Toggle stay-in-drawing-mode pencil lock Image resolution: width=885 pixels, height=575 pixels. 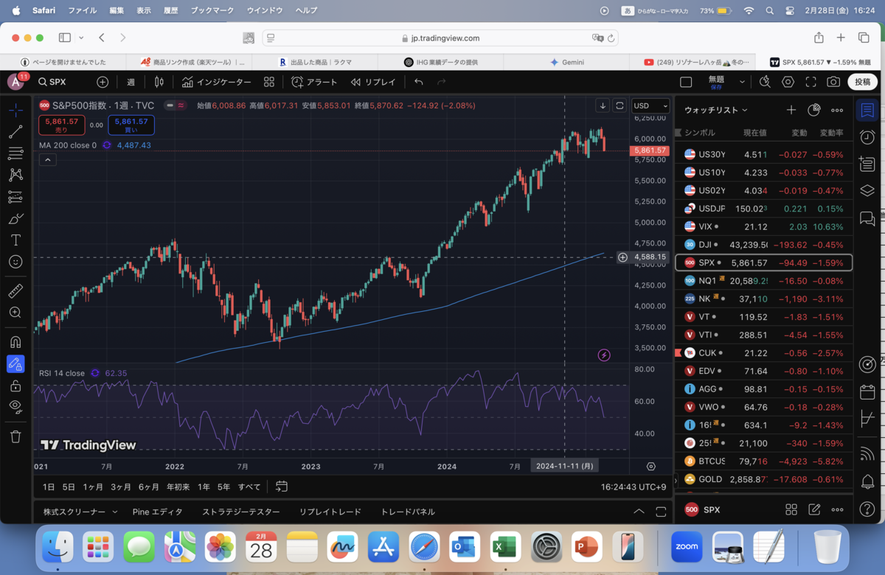point(15,363)
